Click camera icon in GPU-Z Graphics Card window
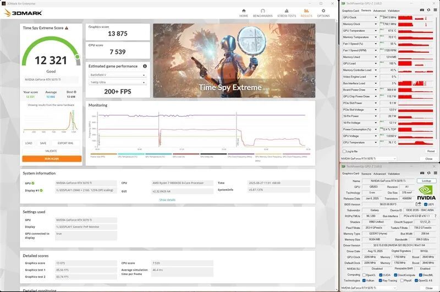 click(422, 173)
